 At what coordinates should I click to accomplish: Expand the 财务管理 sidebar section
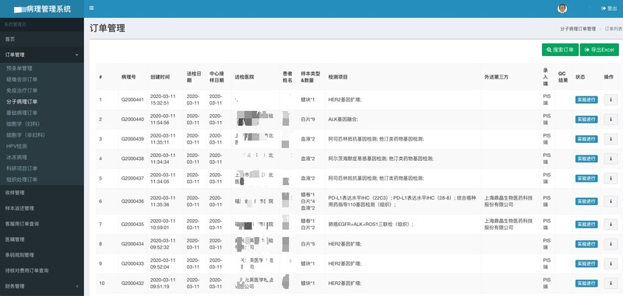click(x=42, y=286)
